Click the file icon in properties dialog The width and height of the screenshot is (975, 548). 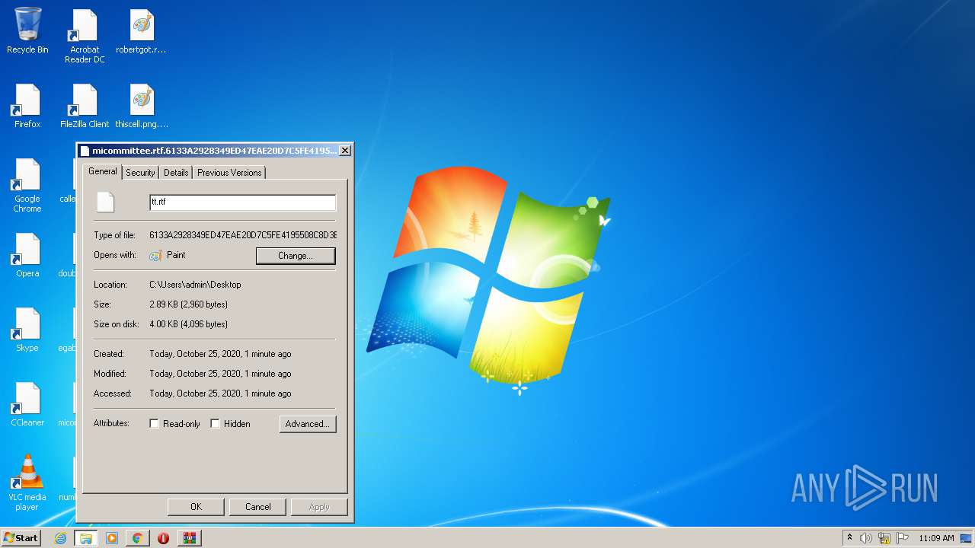tap(105, 202)
